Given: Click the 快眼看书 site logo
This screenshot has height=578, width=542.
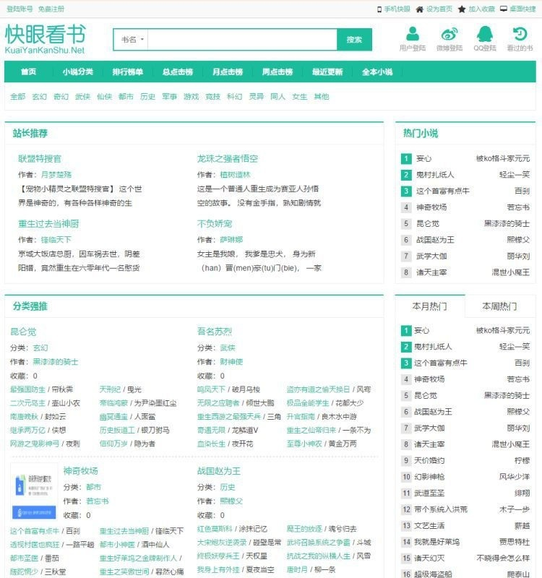Looking at the screenshot, I should click(46, 39).
